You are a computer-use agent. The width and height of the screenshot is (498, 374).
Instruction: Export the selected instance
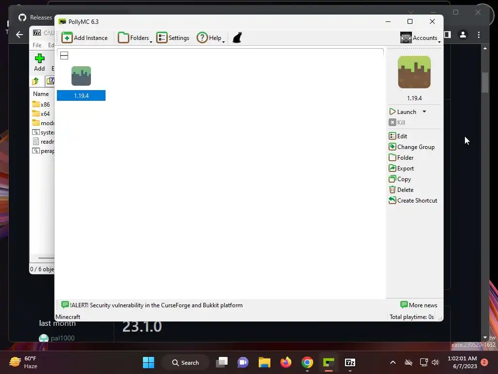(401, 168)
